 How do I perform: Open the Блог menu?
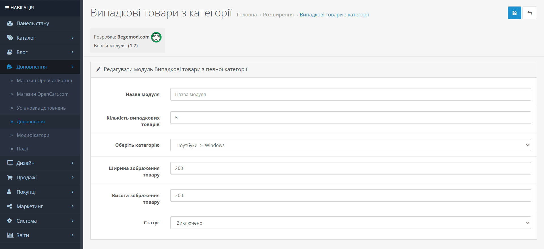point(40,52)
